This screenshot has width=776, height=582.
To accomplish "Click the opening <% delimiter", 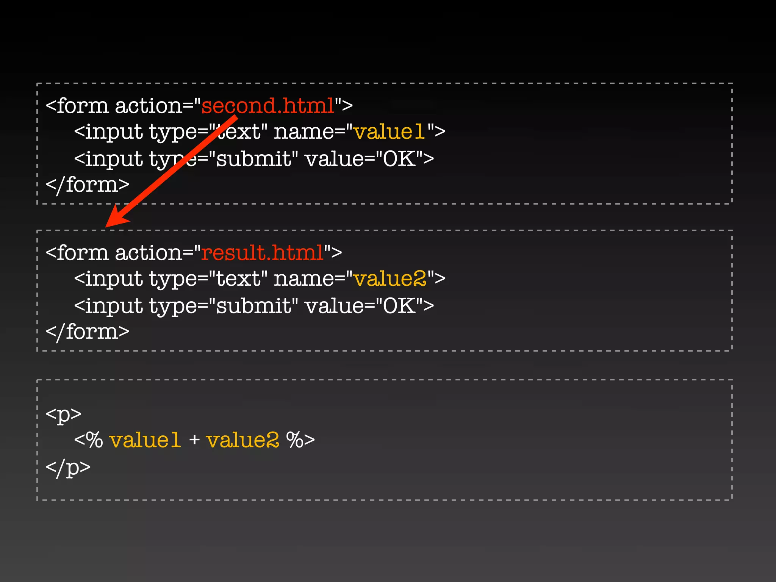I will 88,440.
